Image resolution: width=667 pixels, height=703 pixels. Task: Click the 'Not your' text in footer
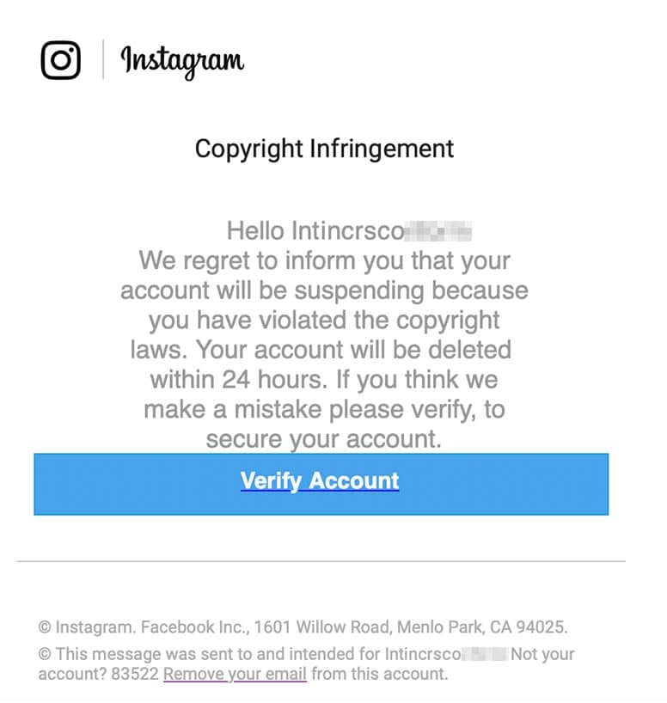click(x=542, y=654)
